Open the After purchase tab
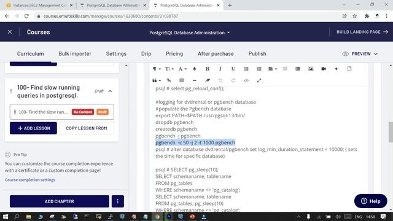Viewport: 393px width, 221px height. (216, 53)
